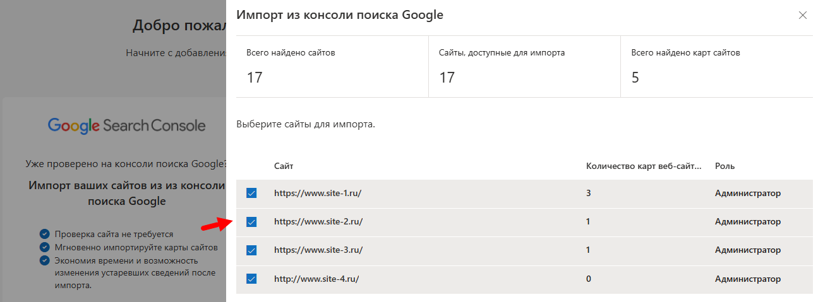Click the red arrow pointing at site-2

coord(214,224)
